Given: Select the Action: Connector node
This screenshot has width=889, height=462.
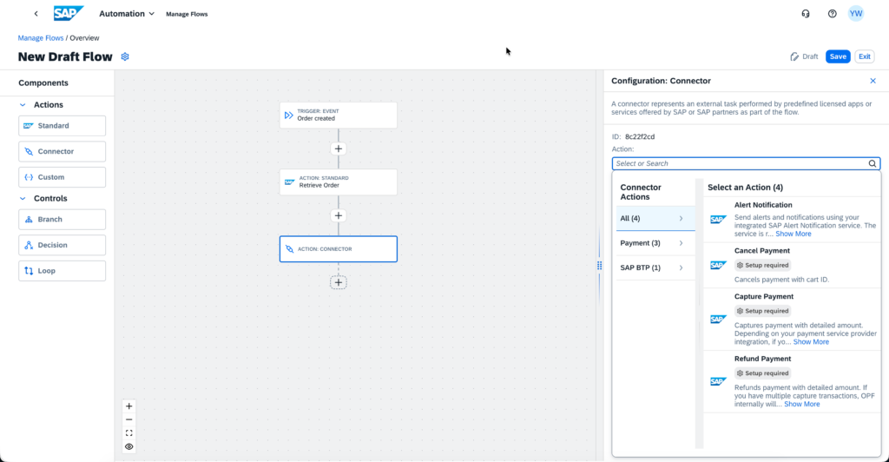Looking at the screenshot, I should pyautogui.click(x=339, y=249).
